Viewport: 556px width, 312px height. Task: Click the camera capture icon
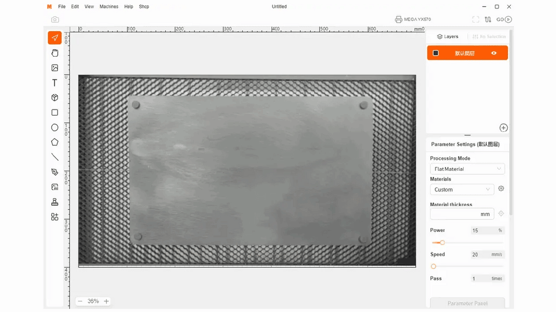coord(55,19)
